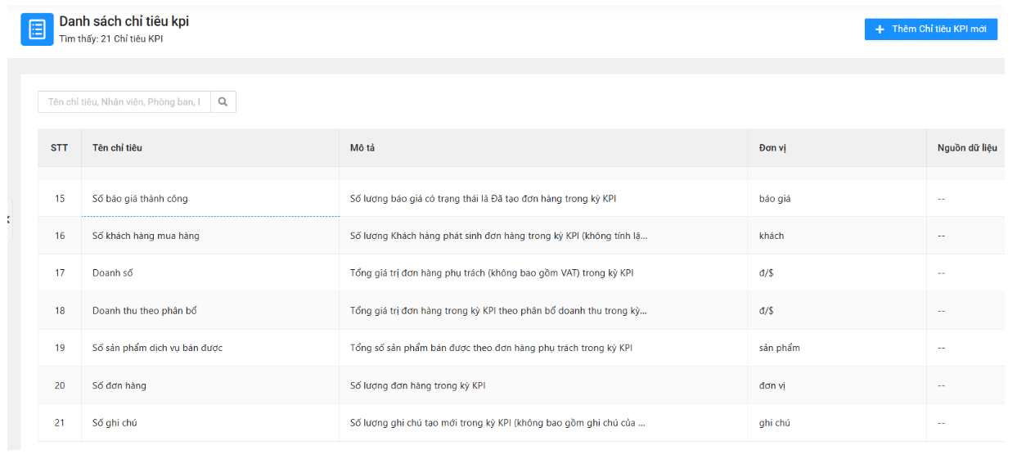Click the page title Danh sách chỉ tiêu kpi
Screen dimensions: 1017x459
click(x=124, y=22)
